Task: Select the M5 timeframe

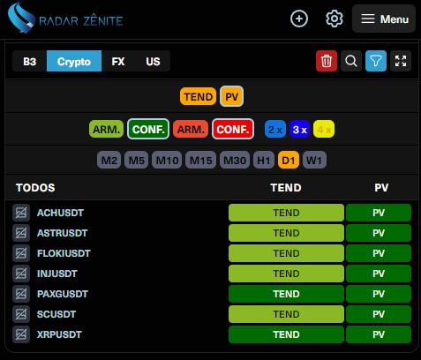Action: [x=136, y=160]
